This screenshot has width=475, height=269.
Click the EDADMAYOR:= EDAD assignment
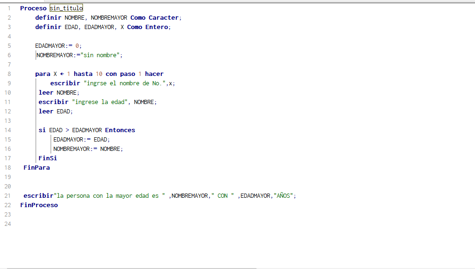pyautogui.click(x=82, y=140)
